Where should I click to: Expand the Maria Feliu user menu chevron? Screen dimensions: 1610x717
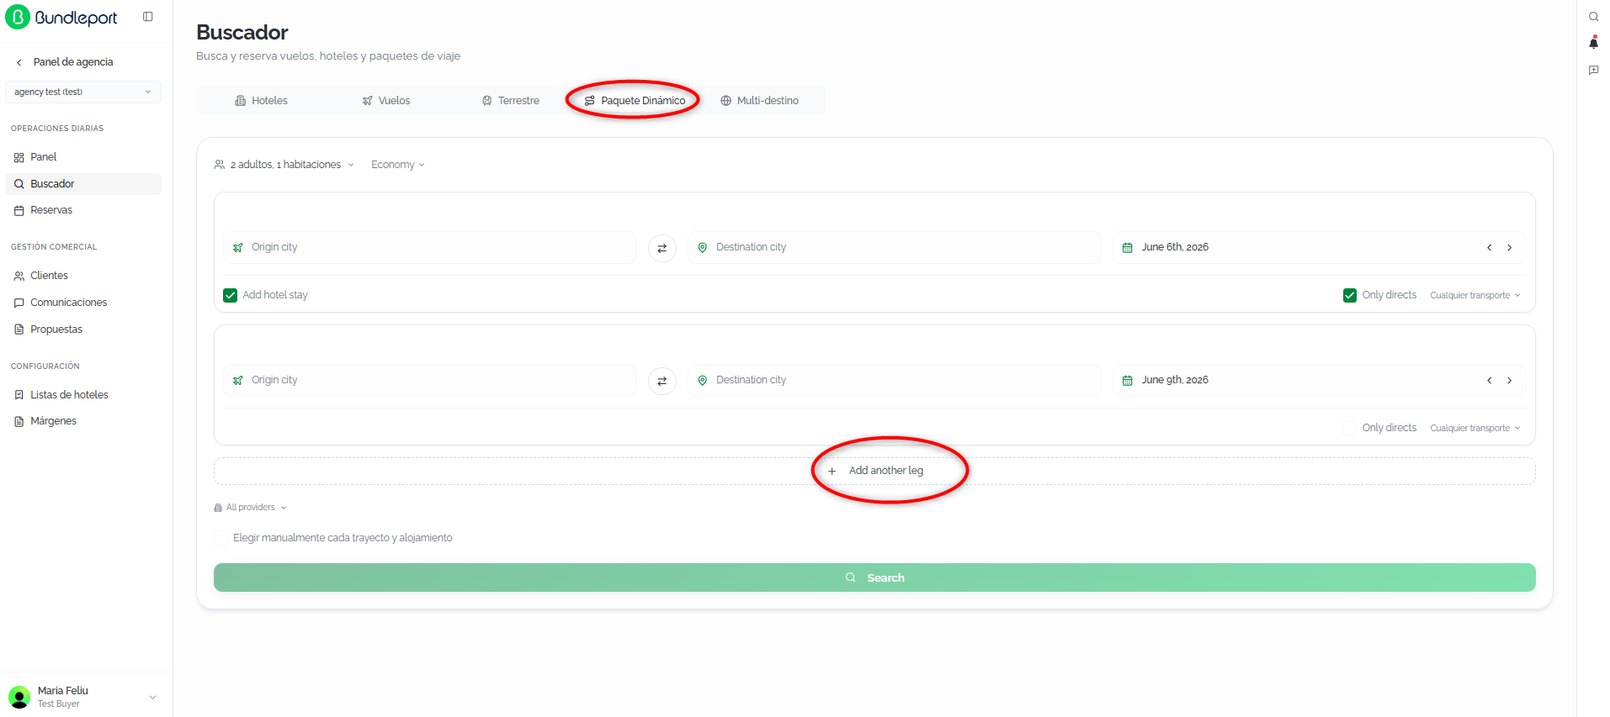pyautogui.click(x=153, y=697)
